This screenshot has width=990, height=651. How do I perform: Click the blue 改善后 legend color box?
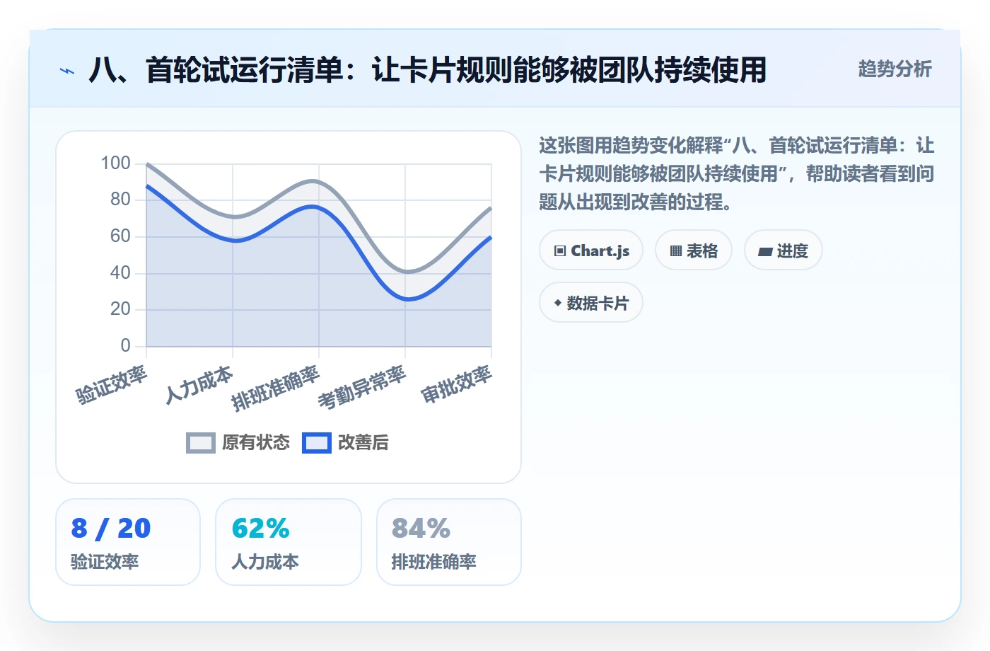point(317,443)
